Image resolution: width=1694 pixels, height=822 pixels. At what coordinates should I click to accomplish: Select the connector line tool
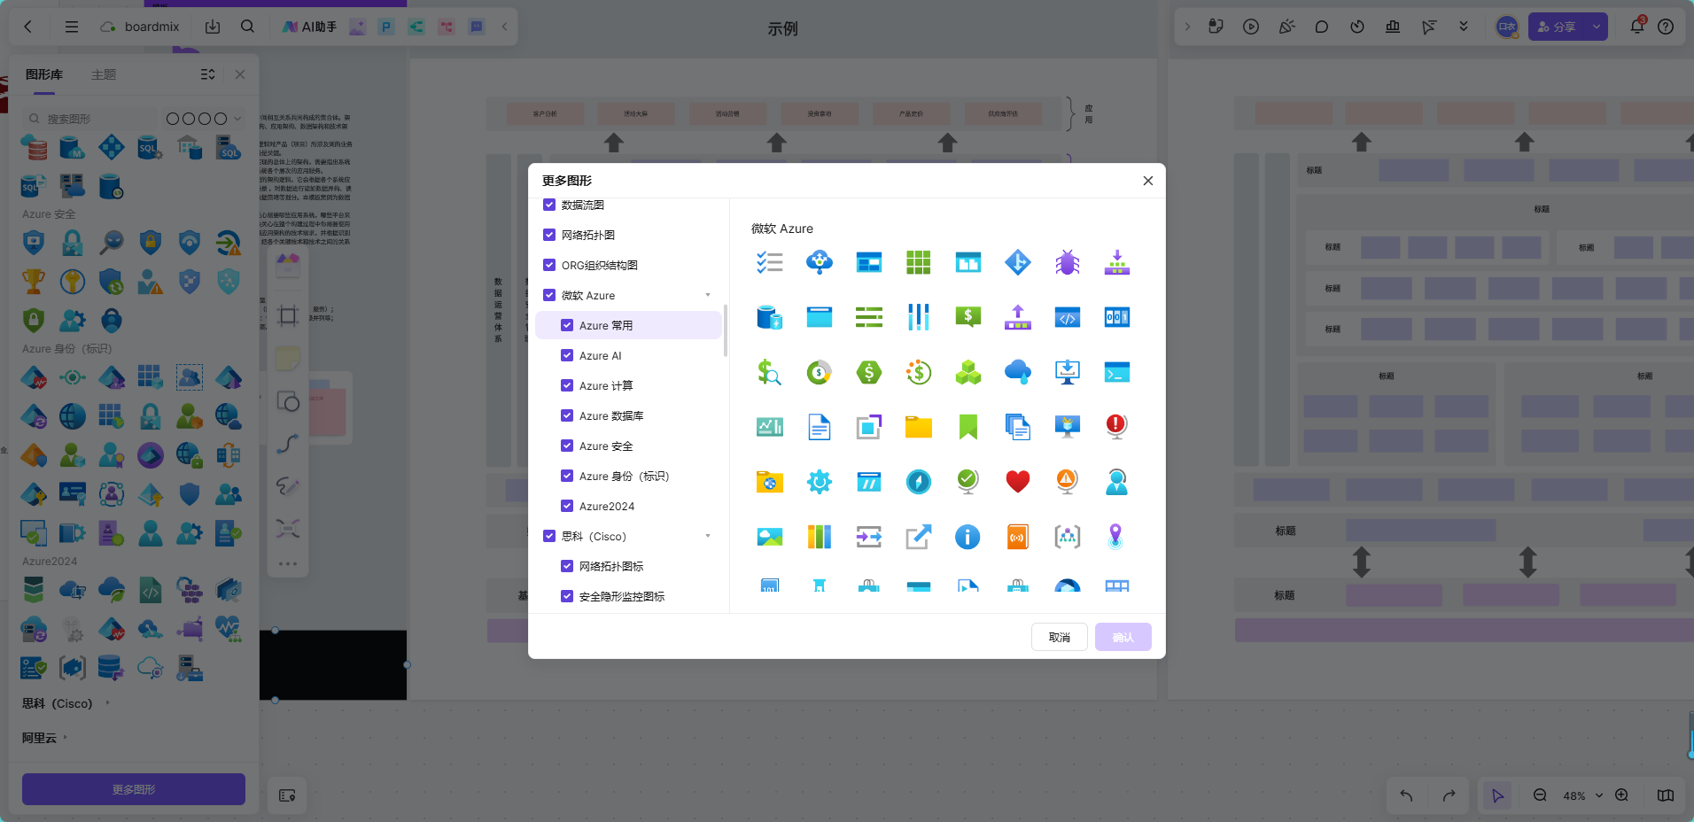(287, 444)
